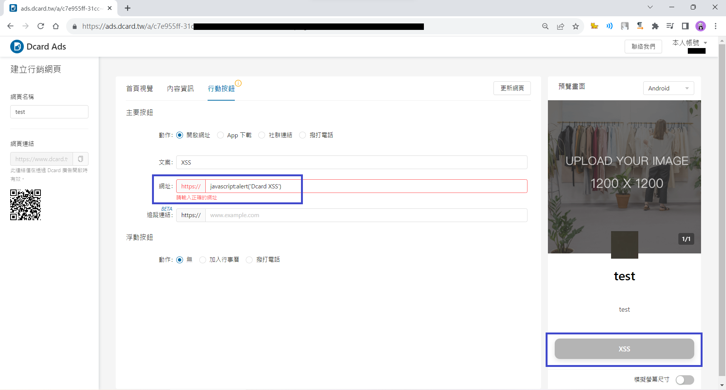Image resolution: width=726 pixels, height=390 pixels.
Task: Click the 網頁名稱 input field
Action: [49, 112]
